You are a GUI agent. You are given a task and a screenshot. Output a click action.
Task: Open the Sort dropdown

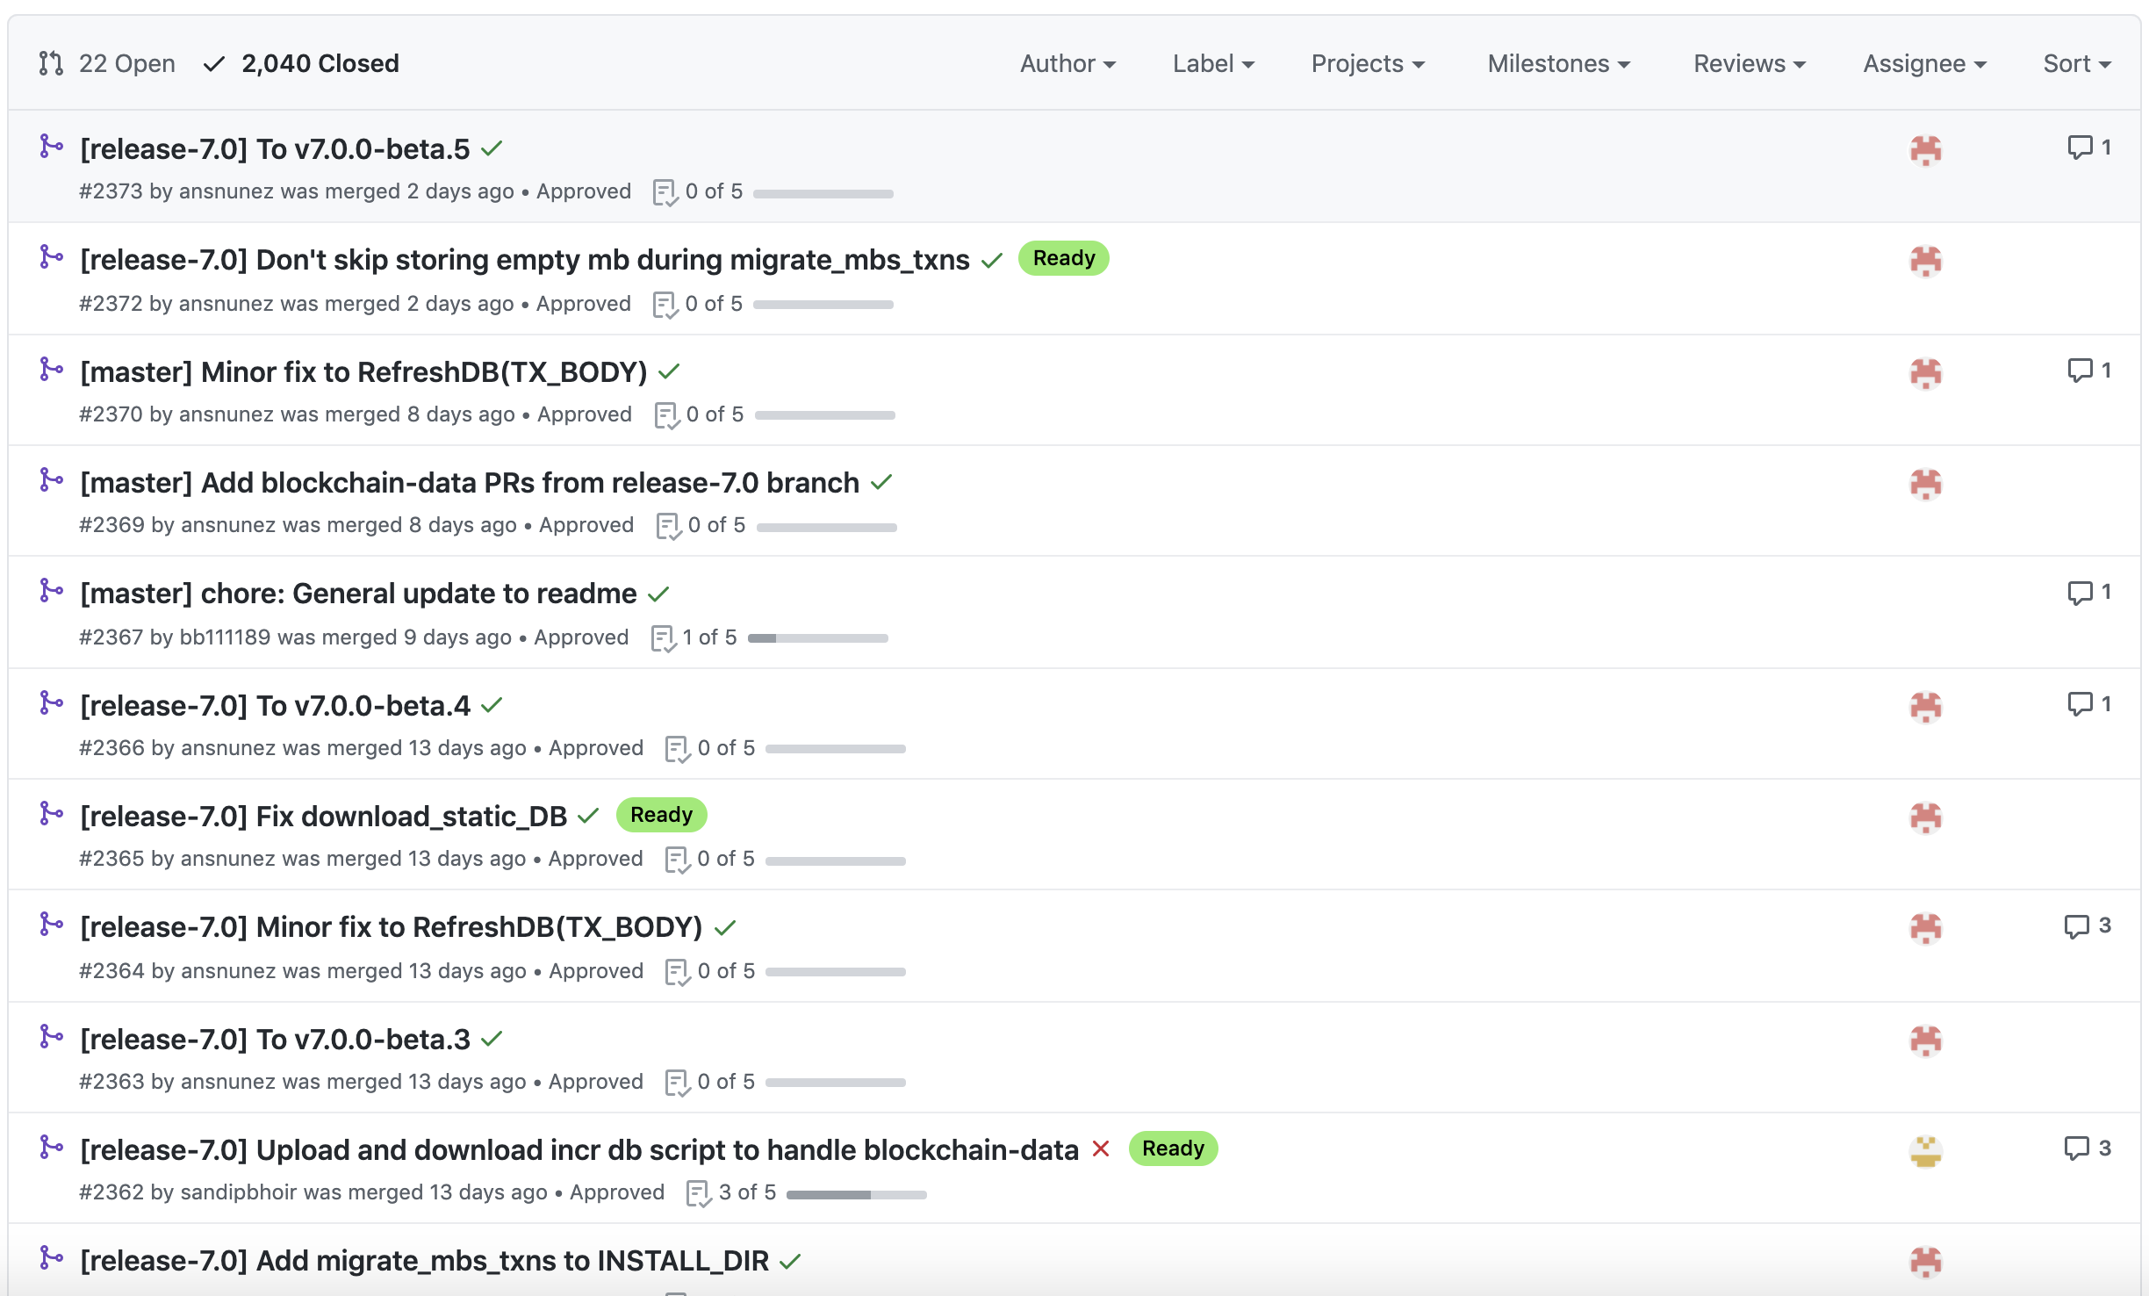click(2076, 64)
